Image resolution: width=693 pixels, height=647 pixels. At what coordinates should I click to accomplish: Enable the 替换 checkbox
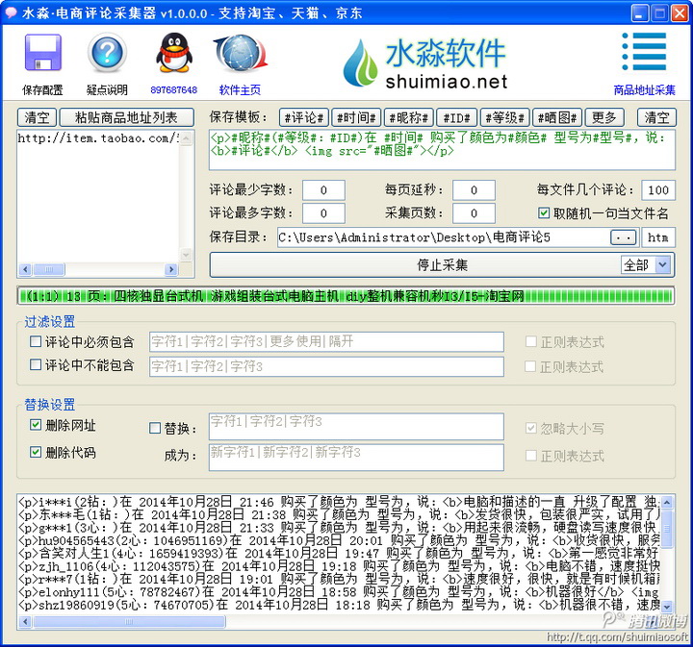pyautogui.click(x=155, y=428)
